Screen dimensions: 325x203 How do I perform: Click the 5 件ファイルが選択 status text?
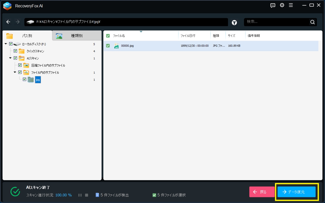point(171,195)
